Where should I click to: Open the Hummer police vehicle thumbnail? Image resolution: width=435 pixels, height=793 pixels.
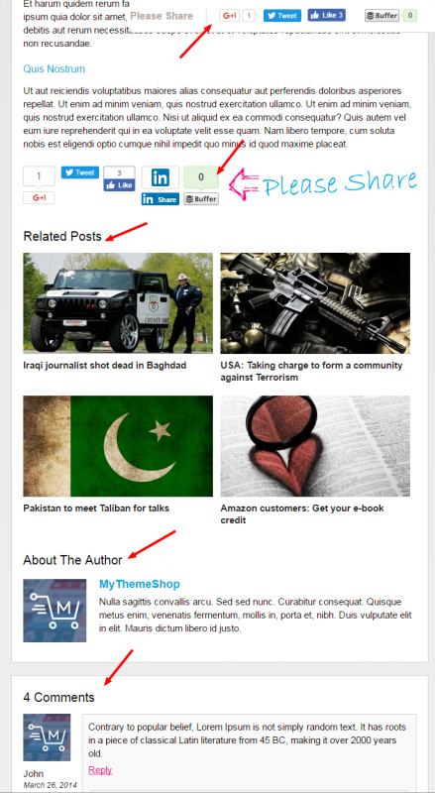[118, 302]
